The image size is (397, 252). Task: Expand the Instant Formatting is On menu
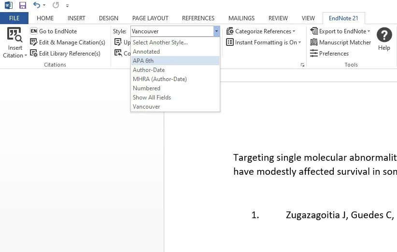264,42
